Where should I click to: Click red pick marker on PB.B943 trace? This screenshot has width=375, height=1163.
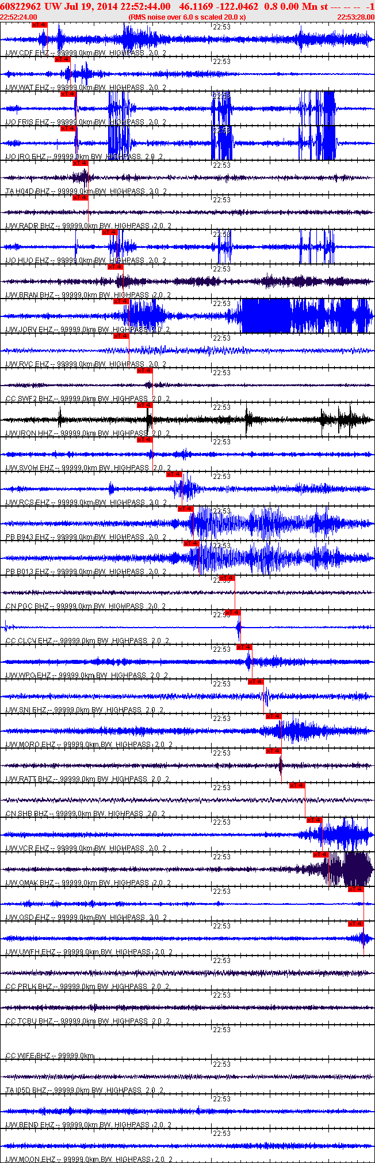[x=185, y=509]
